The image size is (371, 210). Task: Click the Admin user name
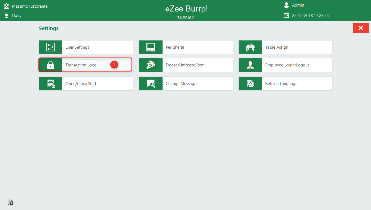pos(298,5)
